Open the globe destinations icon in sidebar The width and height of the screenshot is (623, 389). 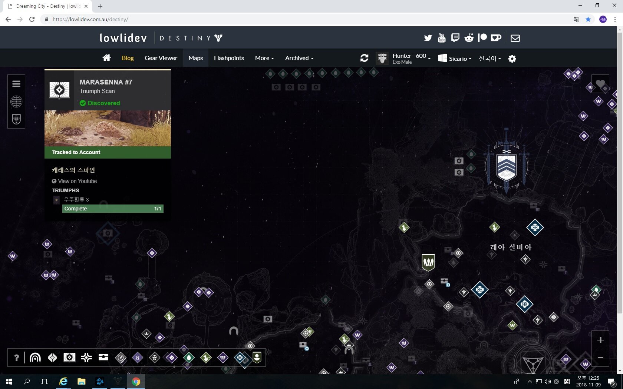pos(16,102)
